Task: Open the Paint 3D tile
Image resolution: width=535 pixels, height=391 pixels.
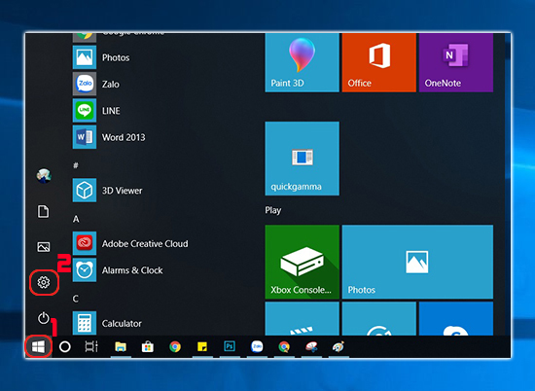Action: click(302, 62)
